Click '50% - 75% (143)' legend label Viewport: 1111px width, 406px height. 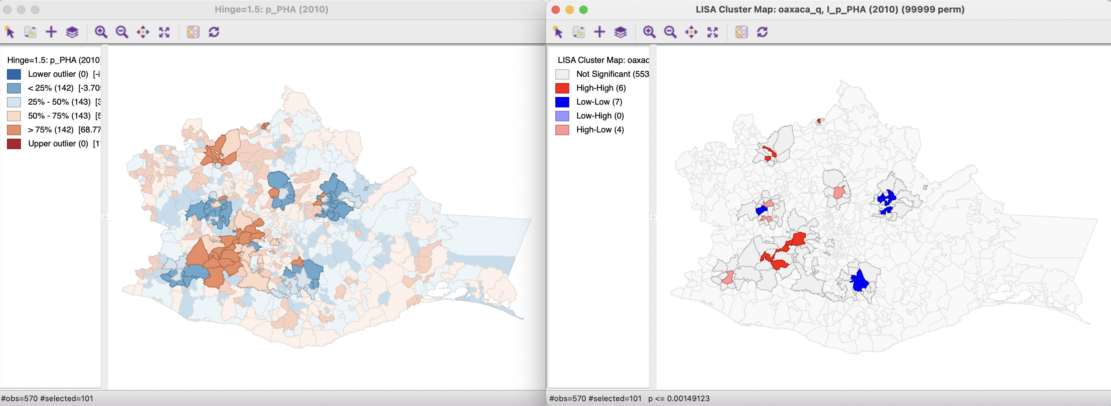[59, 115]
